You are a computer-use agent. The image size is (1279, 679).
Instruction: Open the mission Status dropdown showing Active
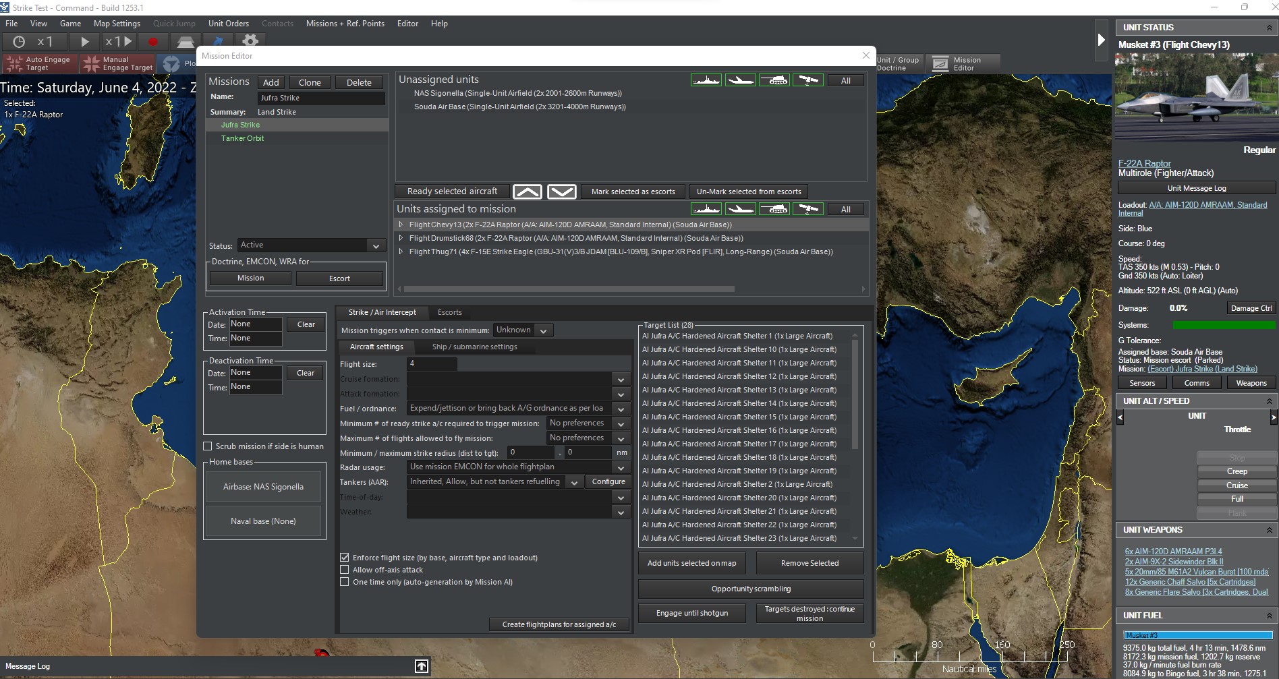[x=376, y=245]
